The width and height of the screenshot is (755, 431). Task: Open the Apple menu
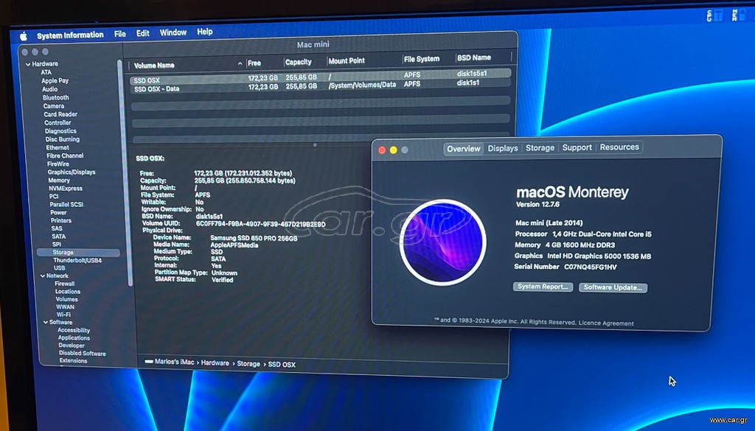pyautogui.click(x=23, y=36)
